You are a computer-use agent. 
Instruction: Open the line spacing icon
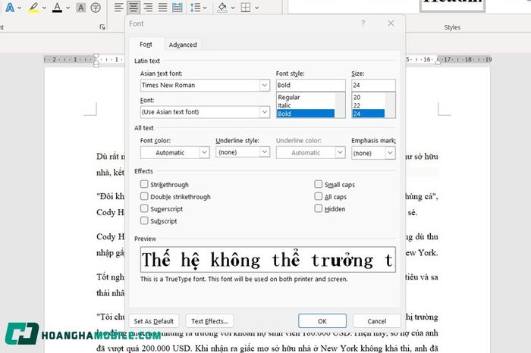(195, 8)
